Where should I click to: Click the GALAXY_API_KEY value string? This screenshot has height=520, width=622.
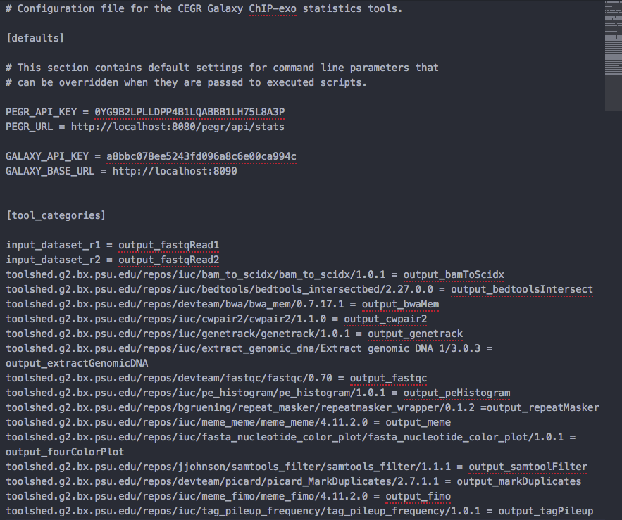coord(201,156)
